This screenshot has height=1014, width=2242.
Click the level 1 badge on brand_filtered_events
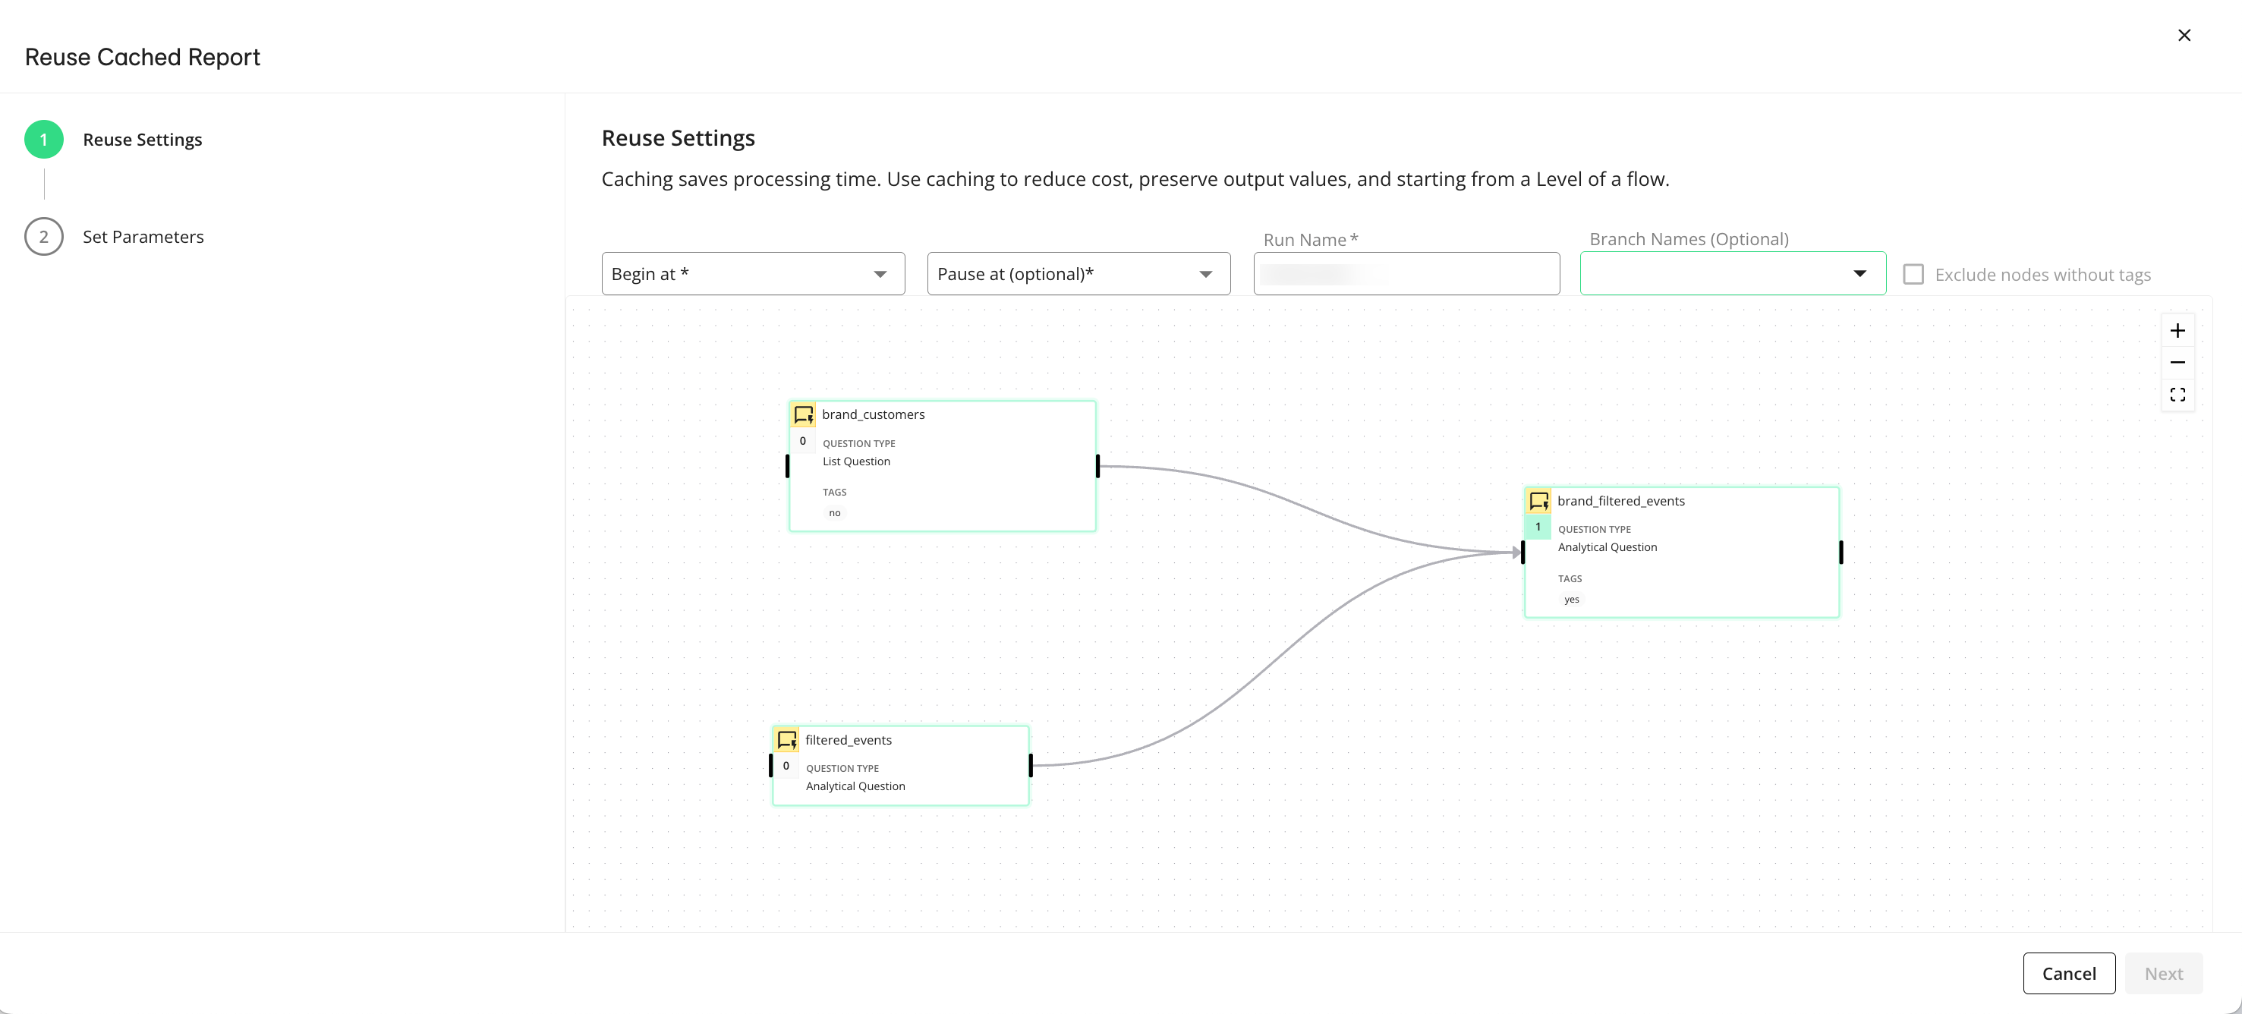pyautogui.click(x=1537, y=527)
